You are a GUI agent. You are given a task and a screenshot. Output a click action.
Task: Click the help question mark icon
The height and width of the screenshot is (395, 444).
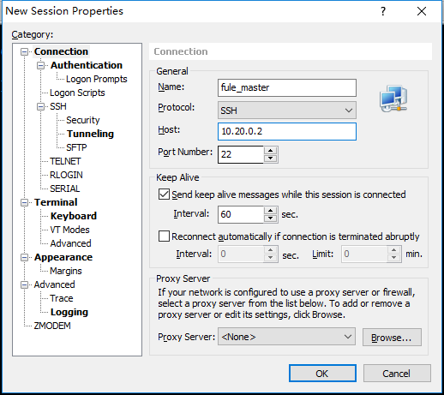(383, 11)
